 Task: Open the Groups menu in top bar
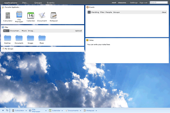[38, 3]
